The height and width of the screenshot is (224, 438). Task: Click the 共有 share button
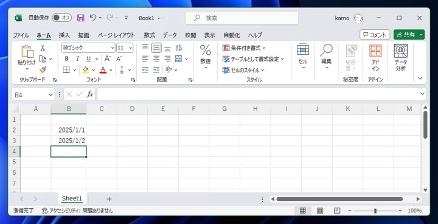pos(406,35)
